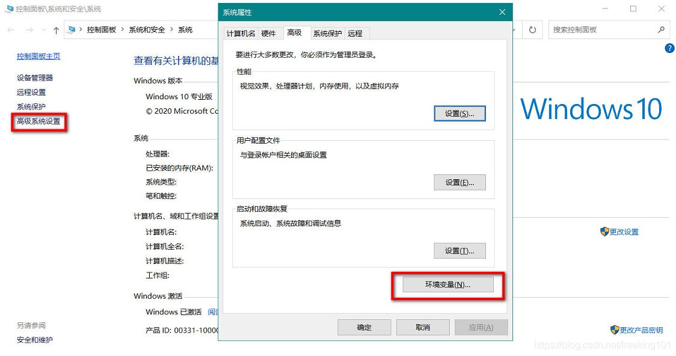The image size is (676, 356).
Task: Click the 更改产品密钥 link
Action: coord(641,330)
